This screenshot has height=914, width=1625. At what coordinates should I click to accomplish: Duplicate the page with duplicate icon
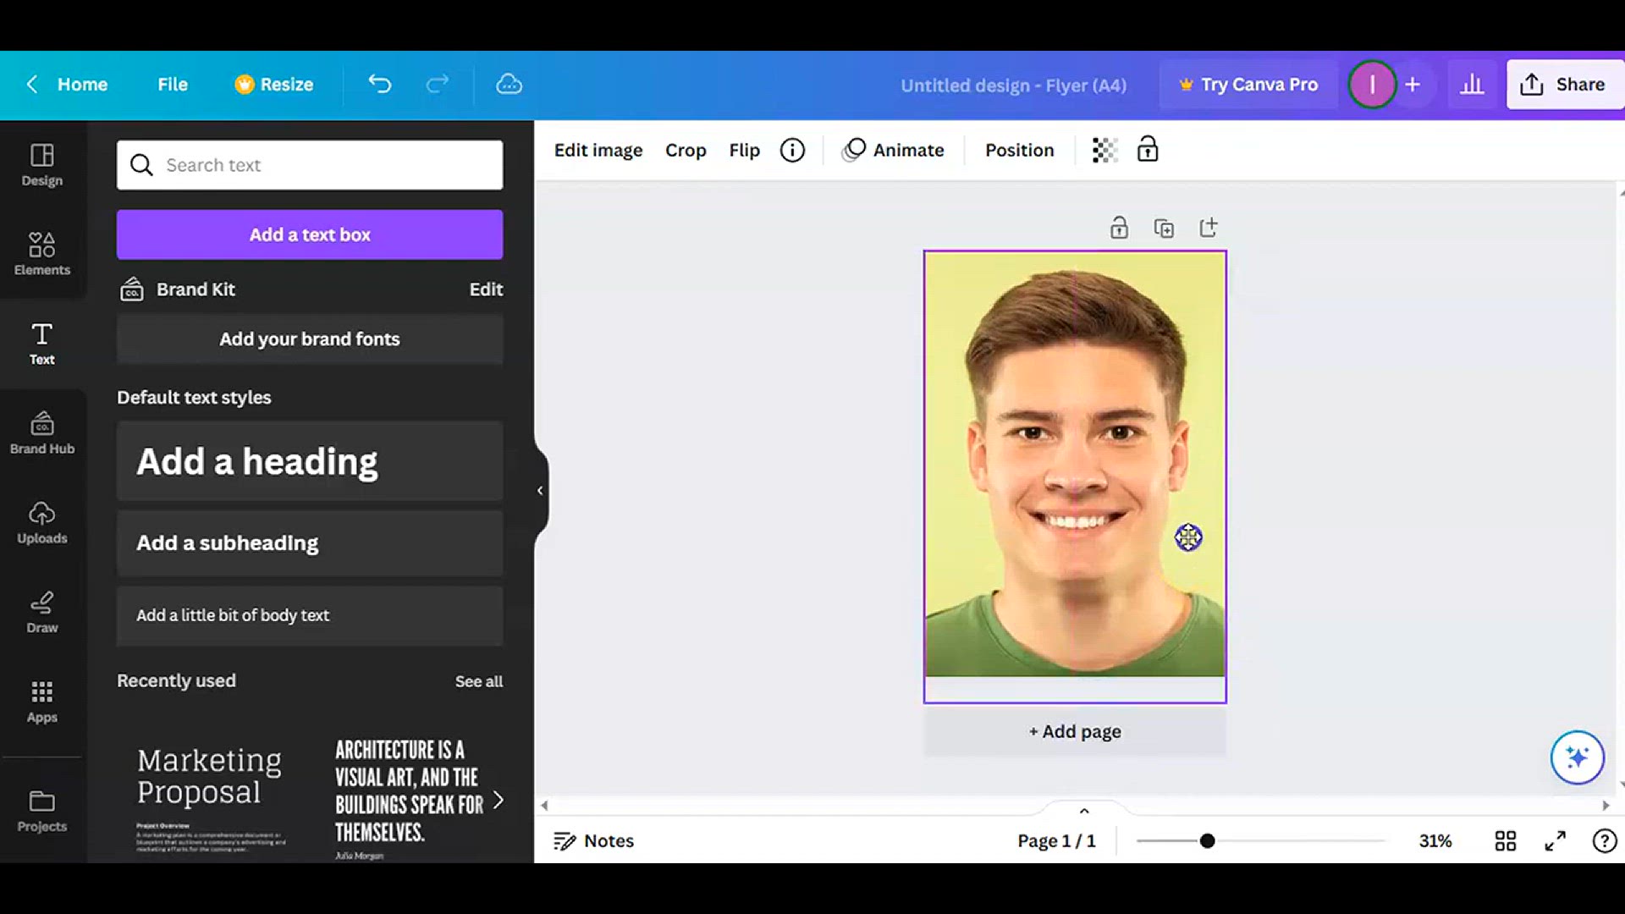tap(1164, 228)
